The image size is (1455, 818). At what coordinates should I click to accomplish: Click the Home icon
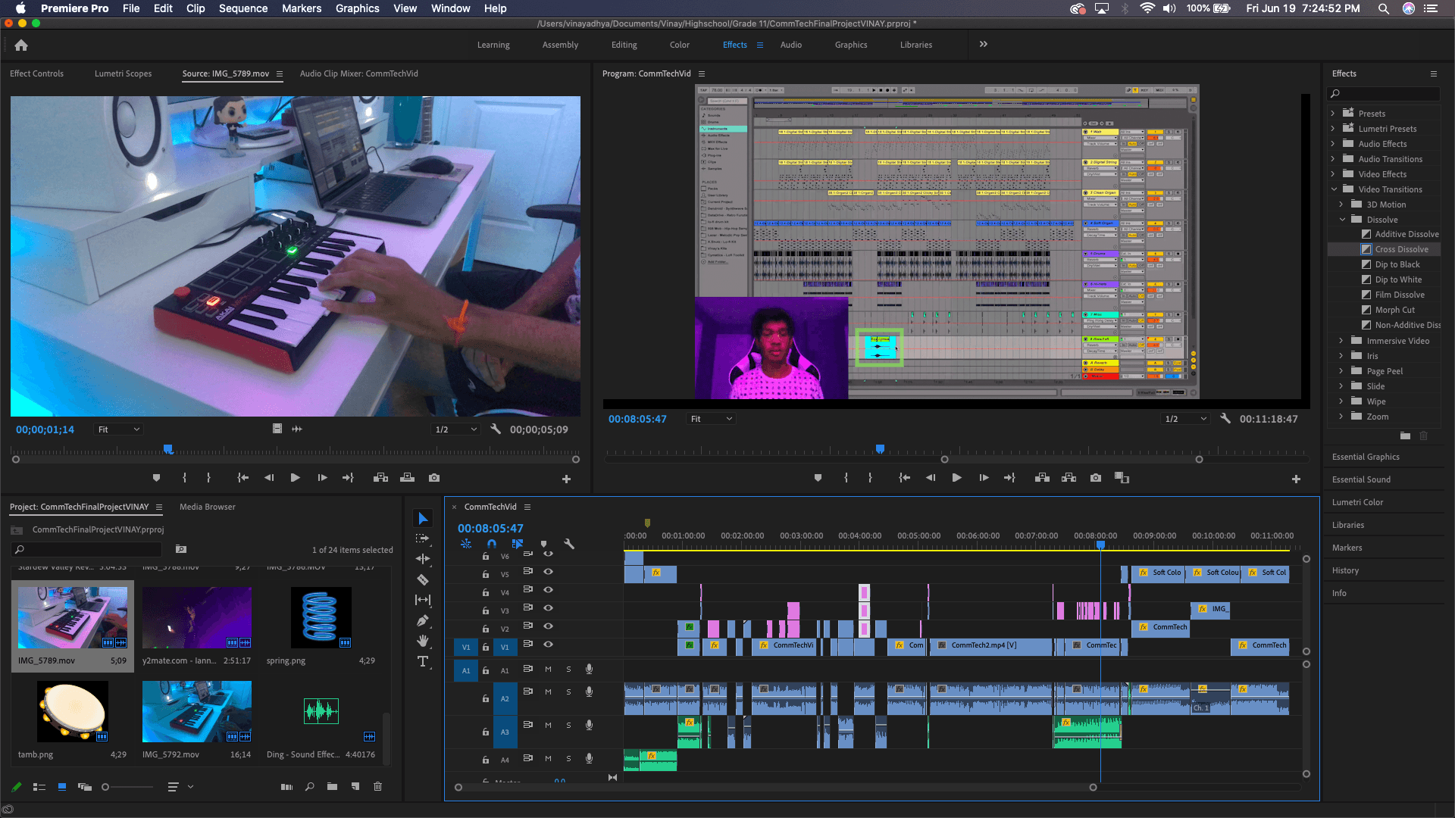click(21, 45)
